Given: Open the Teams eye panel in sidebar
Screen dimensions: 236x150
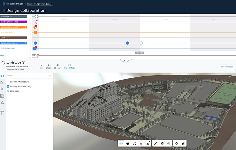Looking at the screenshot, I should [x=2, y=76].
